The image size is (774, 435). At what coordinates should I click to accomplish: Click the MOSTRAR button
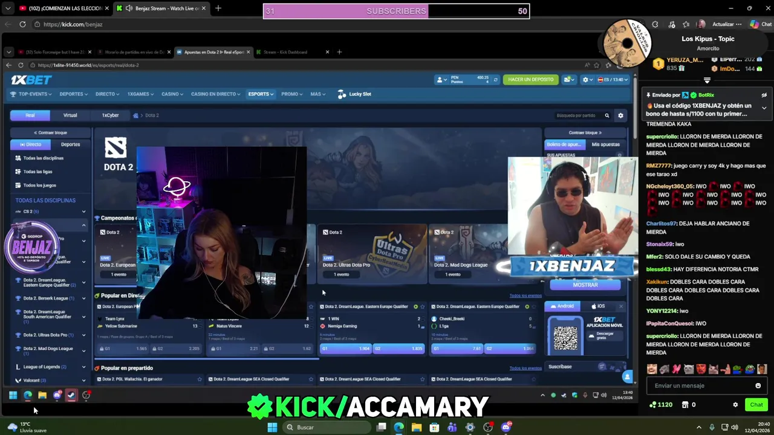pyautogui.click(x=585, y=285)
